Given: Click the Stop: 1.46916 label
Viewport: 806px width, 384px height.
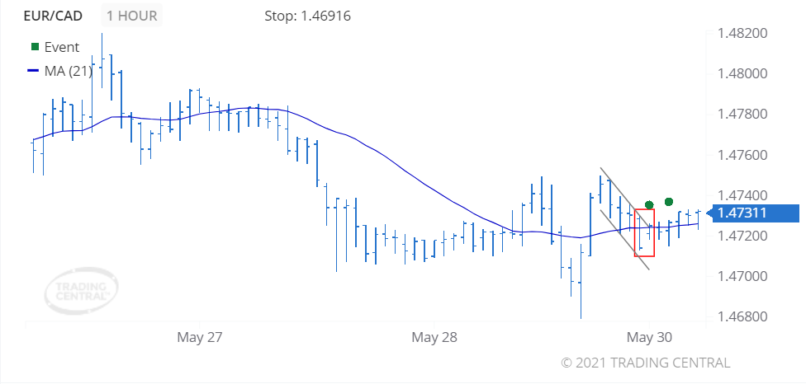Looking at the screenshot, I should [307, 16].
